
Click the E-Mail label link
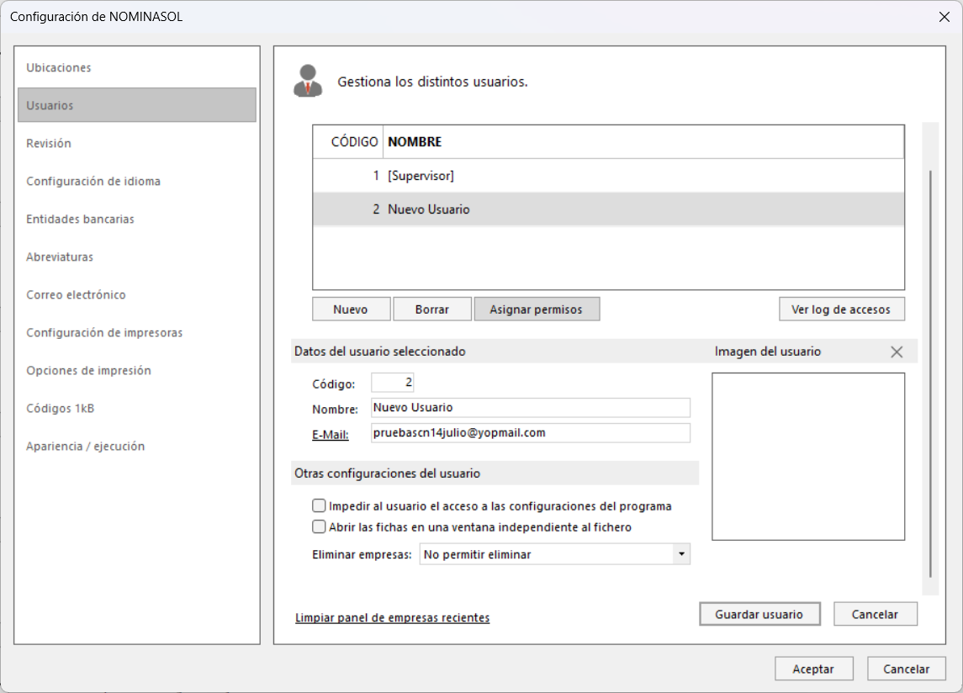[x=331, y=434]
